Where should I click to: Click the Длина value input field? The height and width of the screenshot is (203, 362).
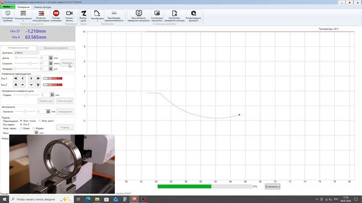click(44, 58)
